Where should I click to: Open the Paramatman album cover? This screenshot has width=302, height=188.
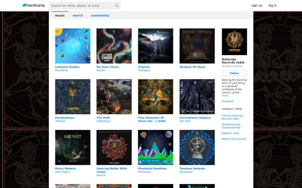(72, 97)
